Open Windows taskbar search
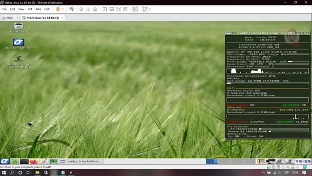312x176 pixels. [12, 173]
